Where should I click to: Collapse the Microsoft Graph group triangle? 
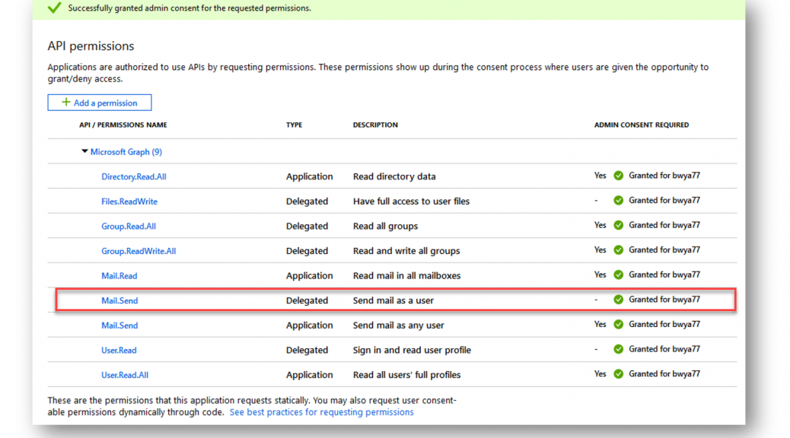(x=84, y=151)
